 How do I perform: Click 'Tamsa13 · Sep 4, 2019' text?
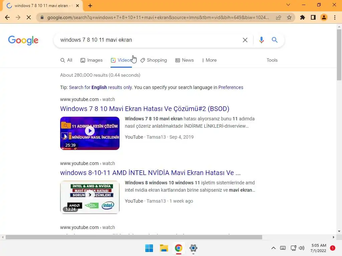[170, 137]
